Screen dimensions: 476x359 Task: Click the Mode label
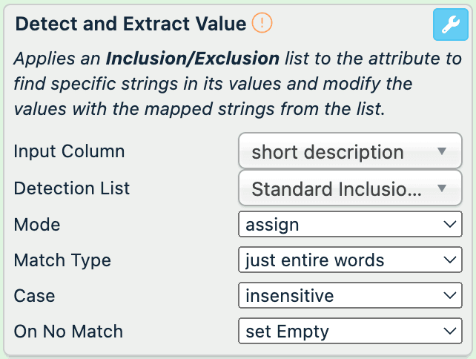(x=37, y=224)
